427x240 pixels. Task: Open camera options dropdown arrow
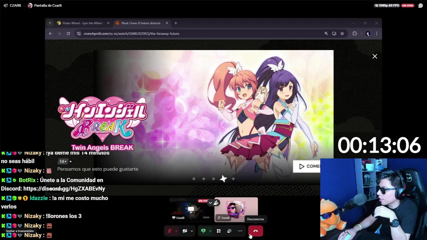pos(191,231)
